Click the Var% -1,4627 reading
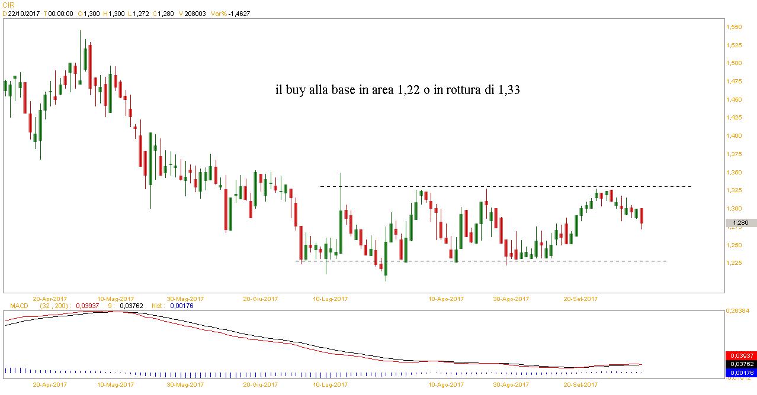Screen dimensions: 757x395 click(x=230, y=13)
